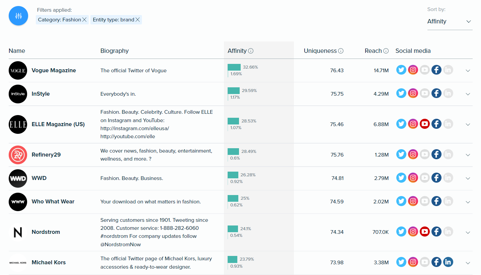Open ELLE Magazine's Twitter profile
Image resolution: width=481 pixels, height=275 pixels.
401,124
